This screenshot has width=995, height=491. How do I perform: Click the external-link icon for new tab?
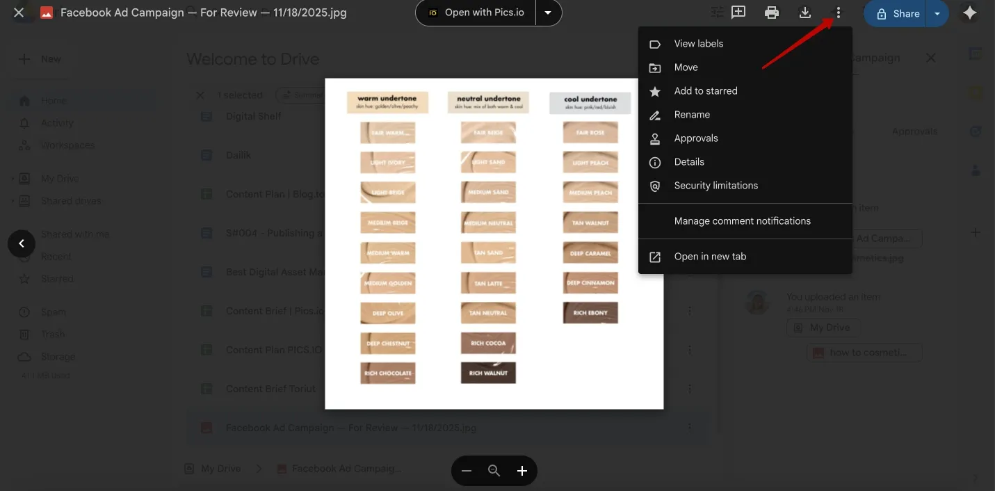pos(654,257)
